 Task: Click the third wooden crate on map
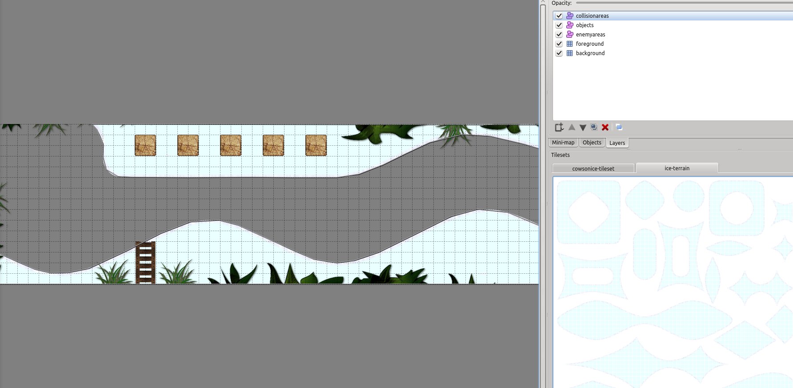[231, 145]
